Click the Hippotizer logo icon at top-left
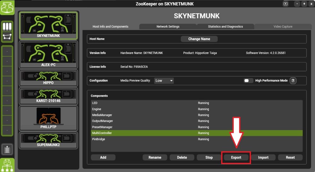 coord(7,8)
